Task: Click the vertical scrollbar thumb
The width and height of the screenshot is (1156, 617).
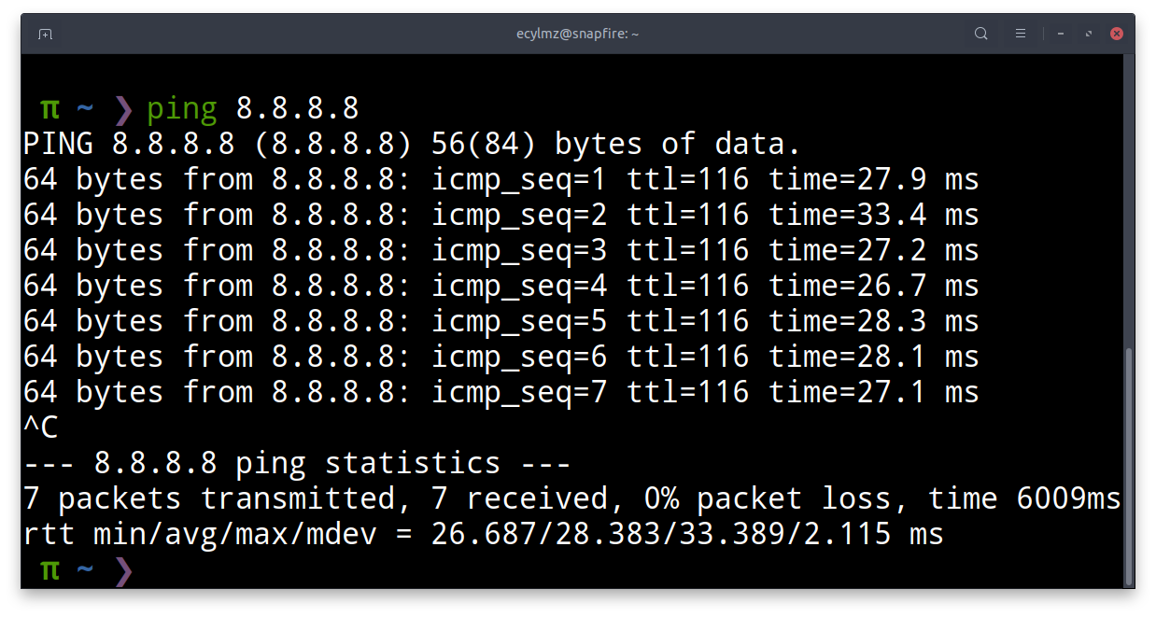Action: coord(1129,464)
